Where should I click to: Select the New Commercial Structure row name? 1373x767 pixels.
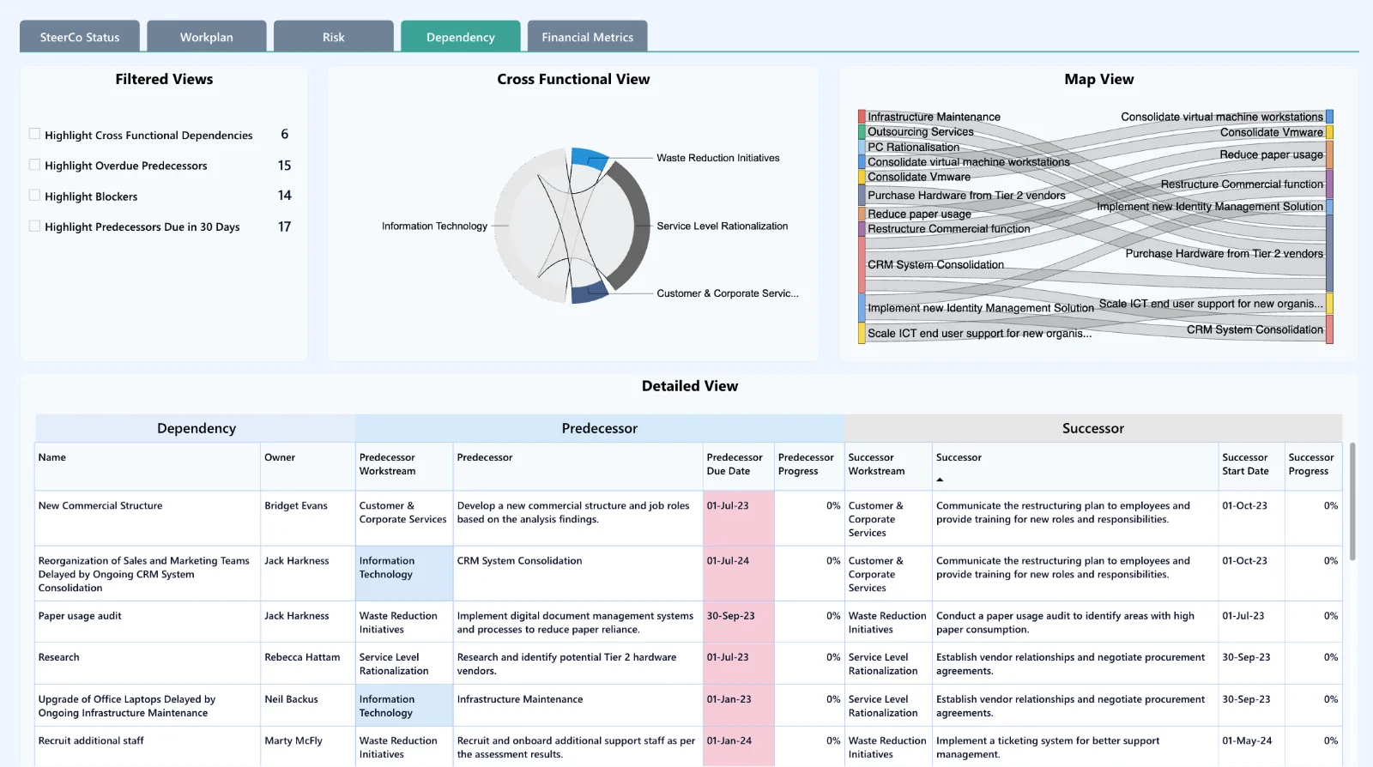pos(100,505)
